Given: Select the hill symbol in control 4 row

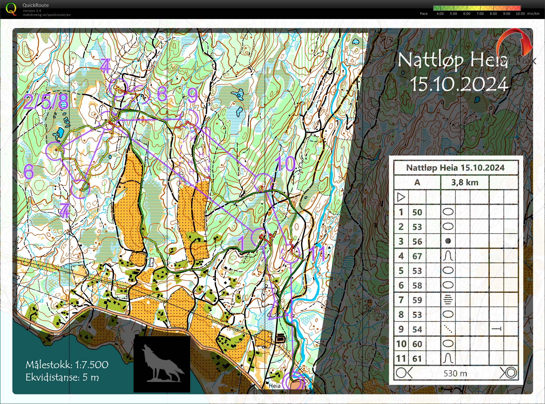Looking at the screenshot, I should point(448,256).
